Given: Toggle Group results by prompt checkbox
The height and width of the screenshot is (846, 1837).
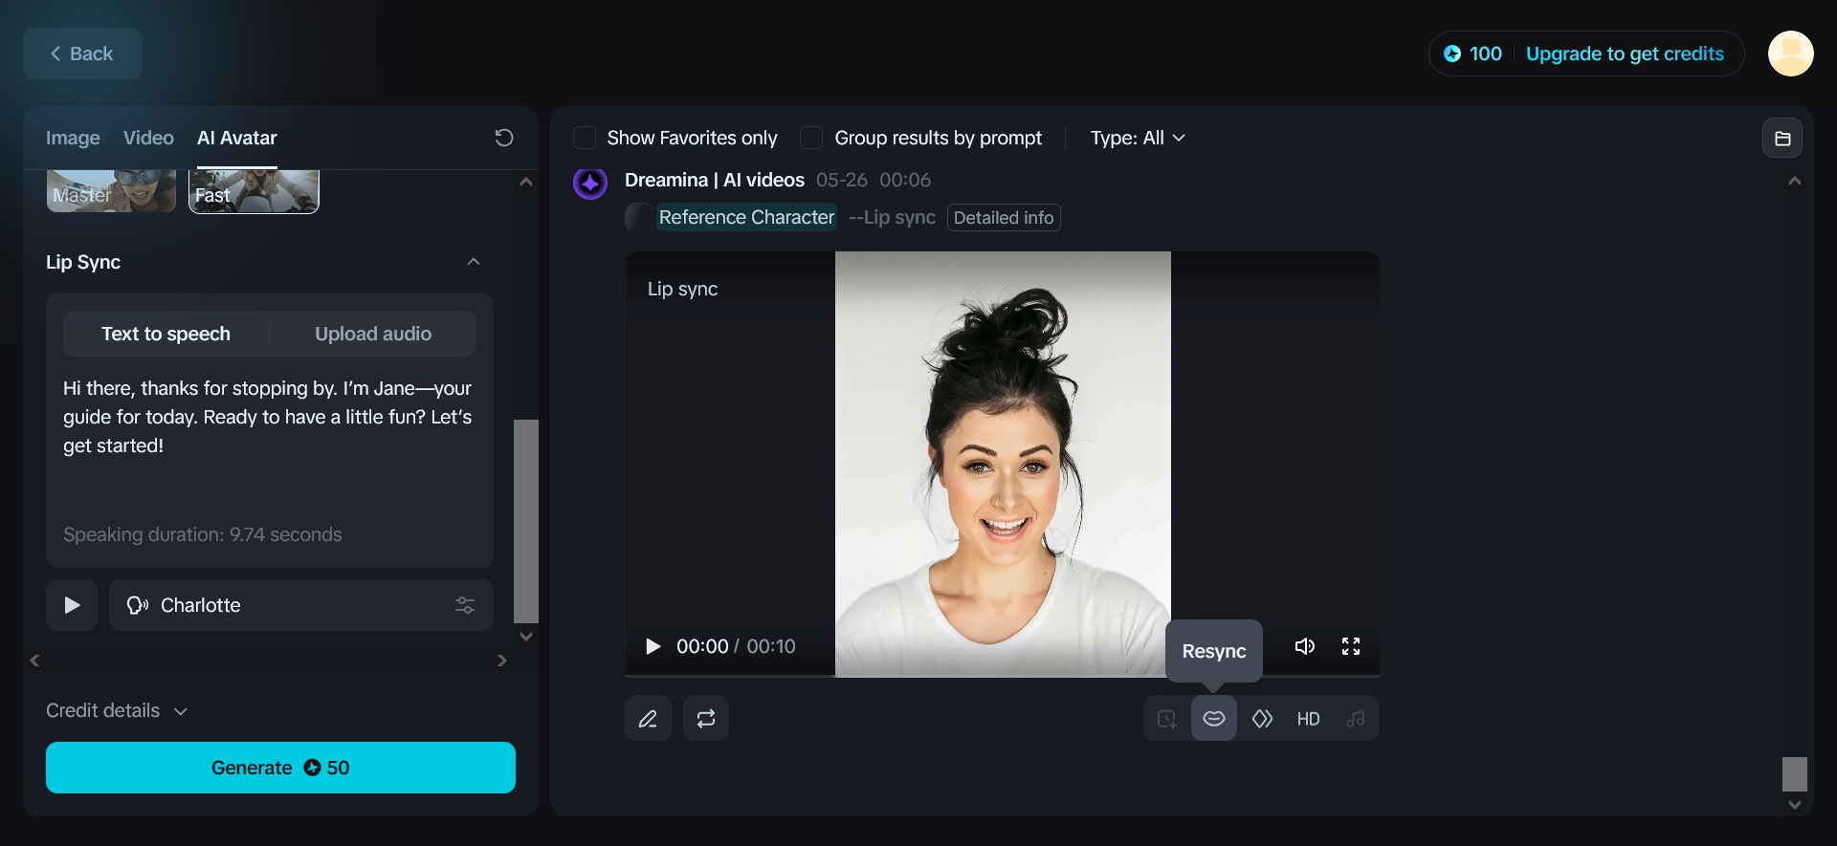Looking at the screenshot, I should tap(811, 138).
